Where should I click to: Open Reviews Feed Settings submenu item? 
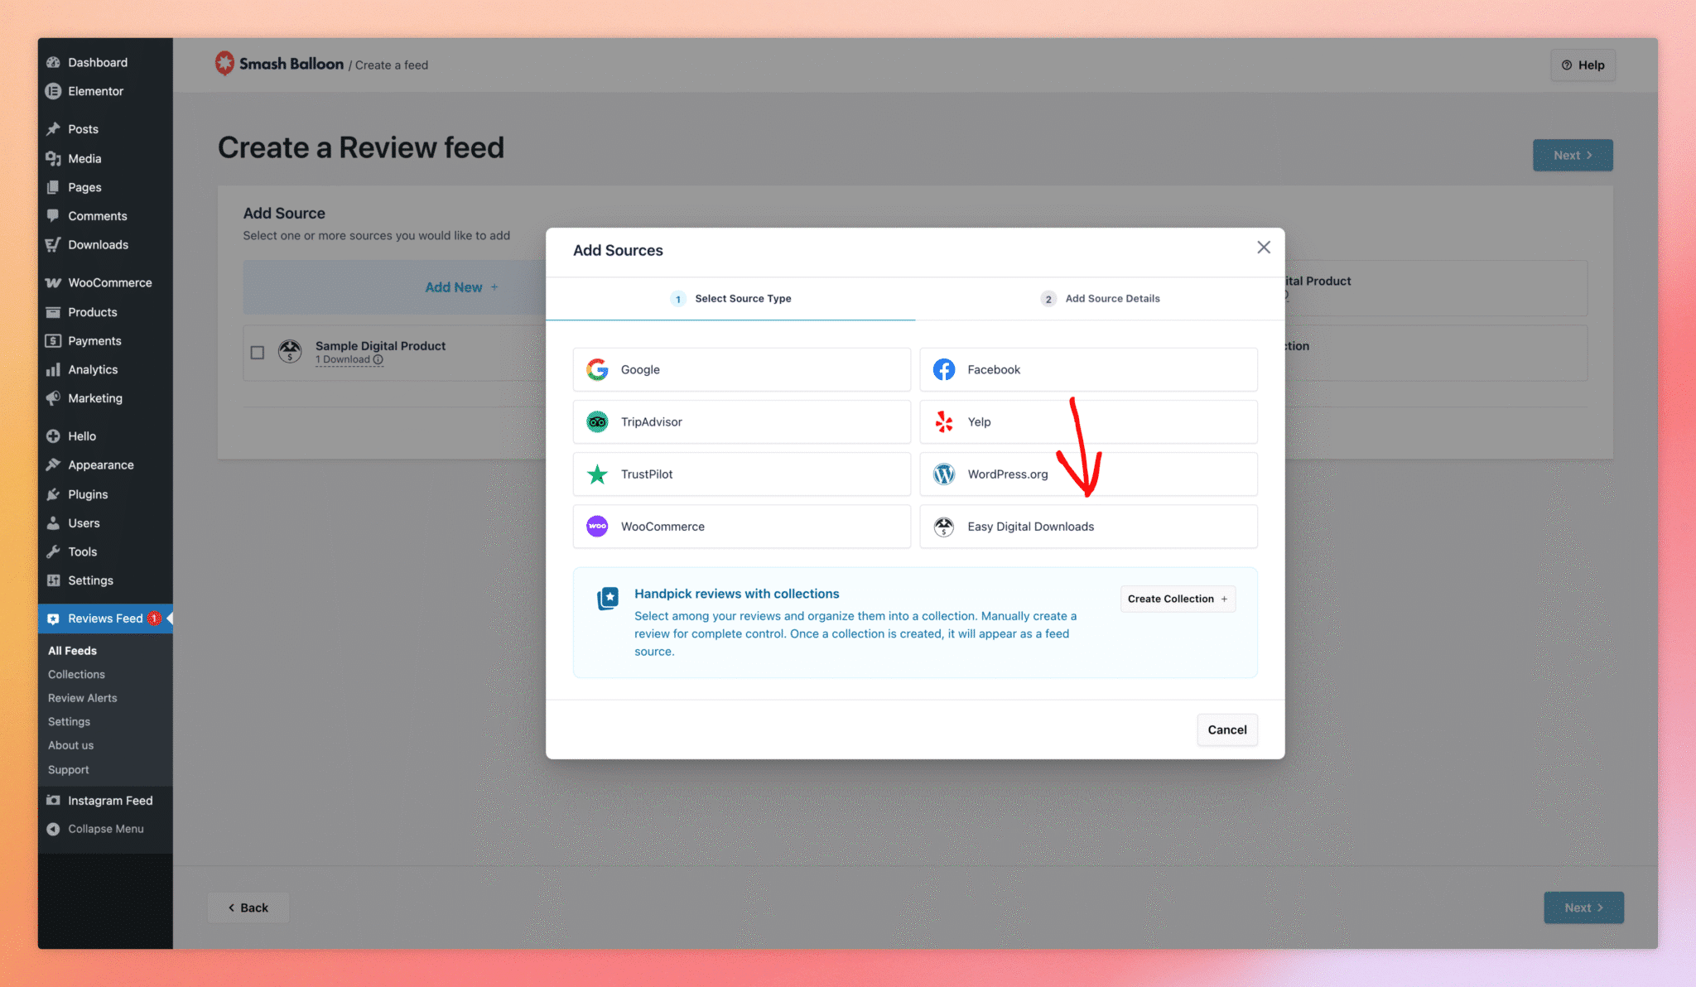(x=69, y=722)
